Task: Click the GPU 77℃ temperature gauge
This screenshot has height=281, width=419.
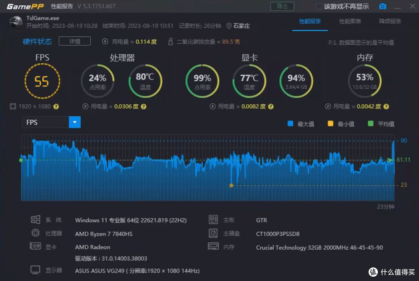Action: 249,81
